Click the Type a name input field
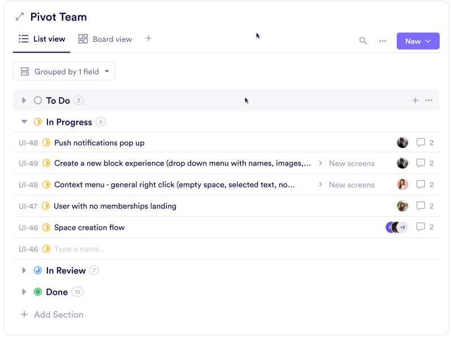 79,249
